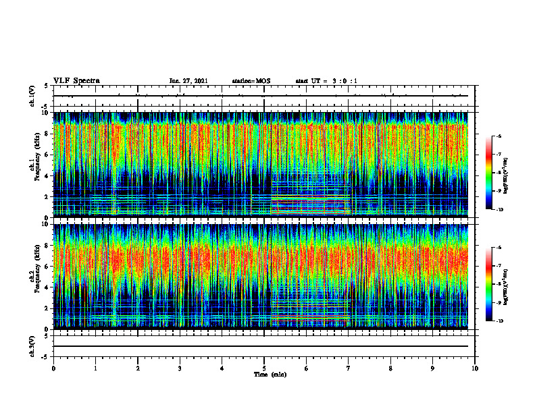Click the ch.2 "Frequency (kHz)" axis label
The image size is (535, 413).
click(x=37, y=269)
